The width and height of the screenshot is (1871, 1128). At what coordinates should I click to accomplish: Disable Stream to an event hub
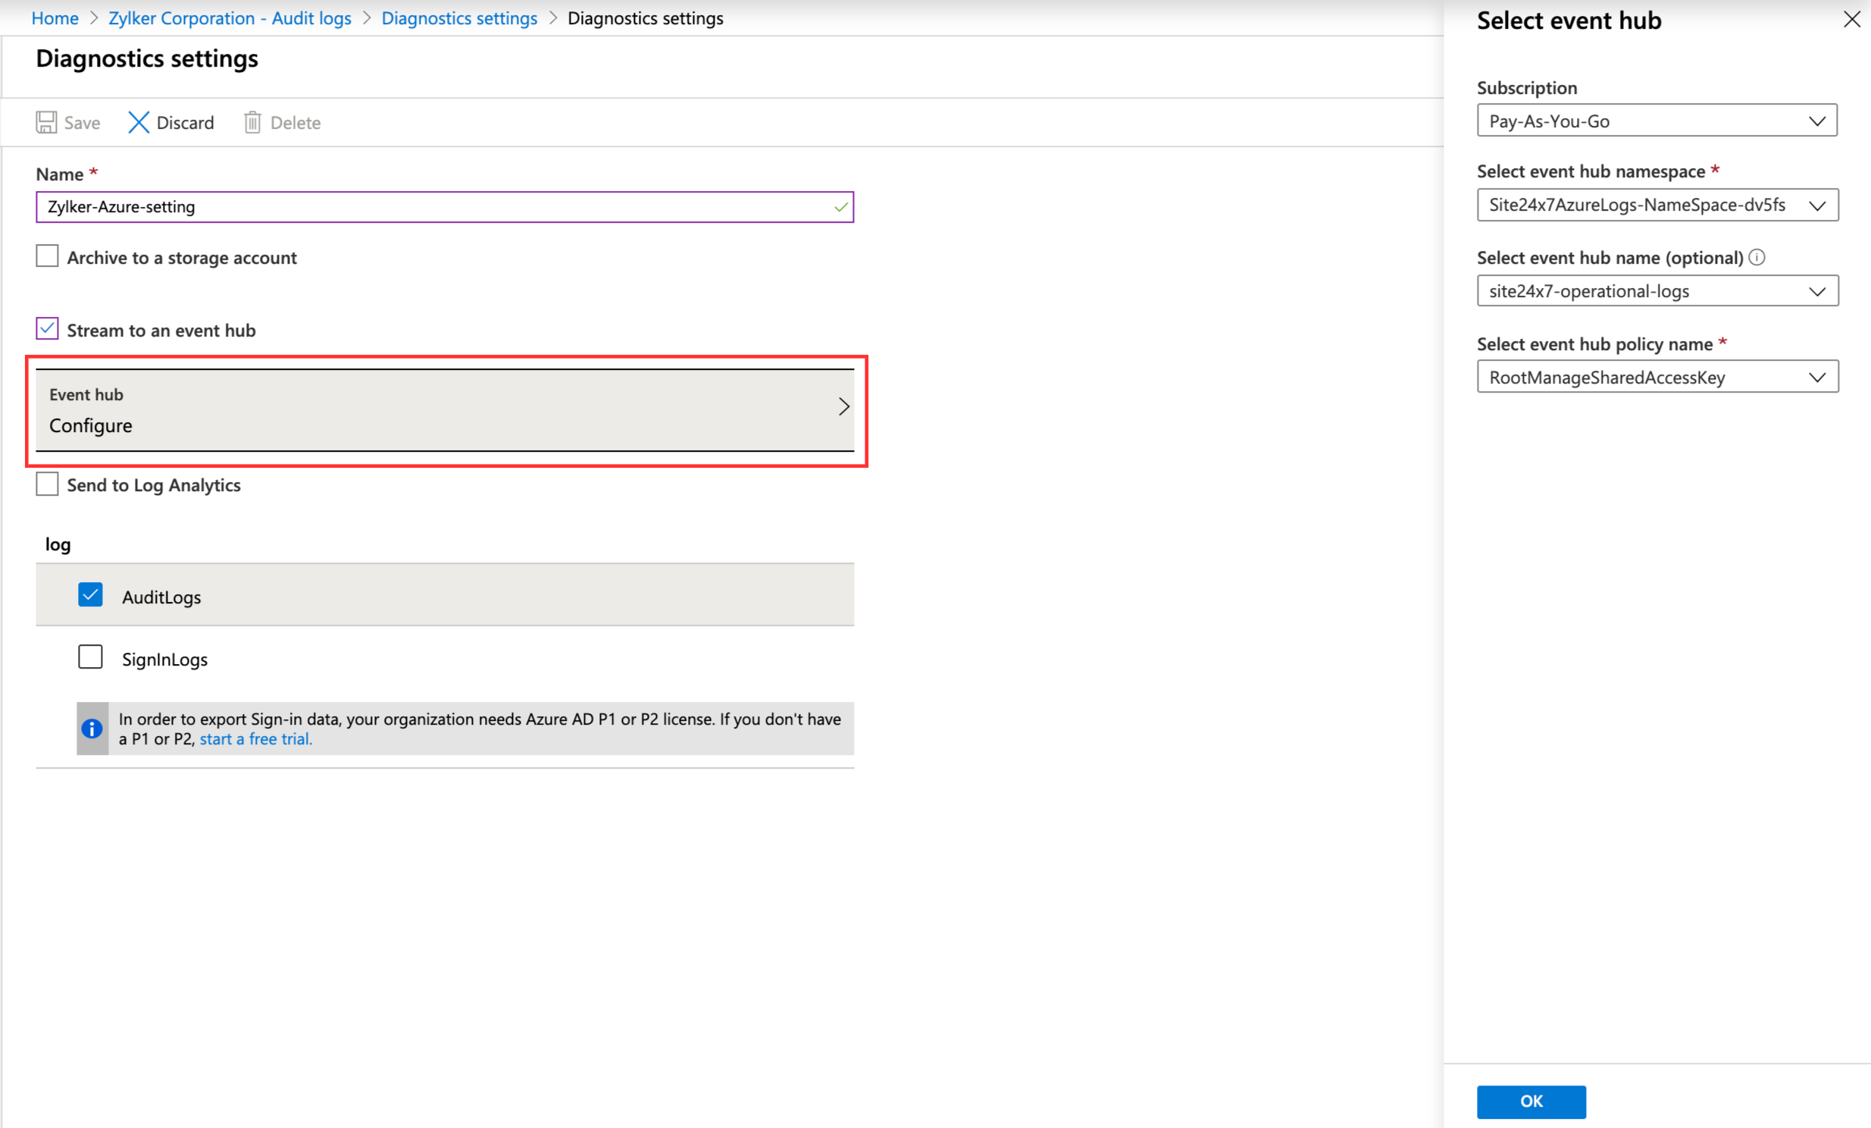[46, 327]
